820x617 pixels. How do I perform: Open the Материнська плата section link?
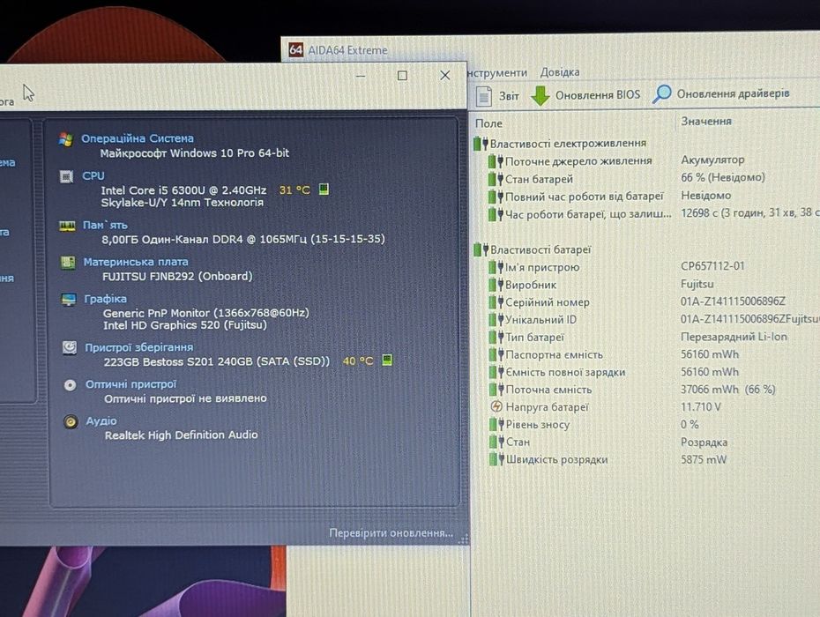tap(136, 262)
